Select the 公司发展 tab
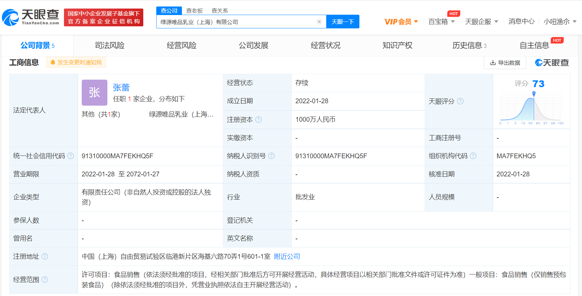Viewport: 582px width, 296px height. coord(254,45)
